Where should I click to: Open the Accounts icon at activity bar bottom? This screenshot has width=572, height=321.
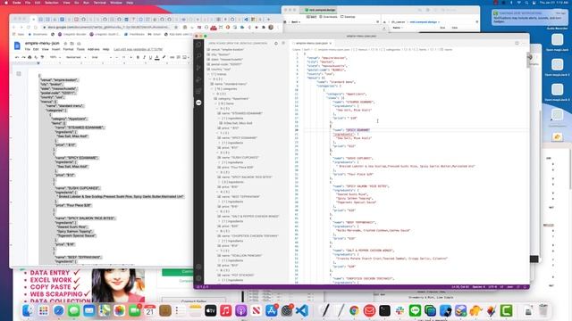point(198,267)
